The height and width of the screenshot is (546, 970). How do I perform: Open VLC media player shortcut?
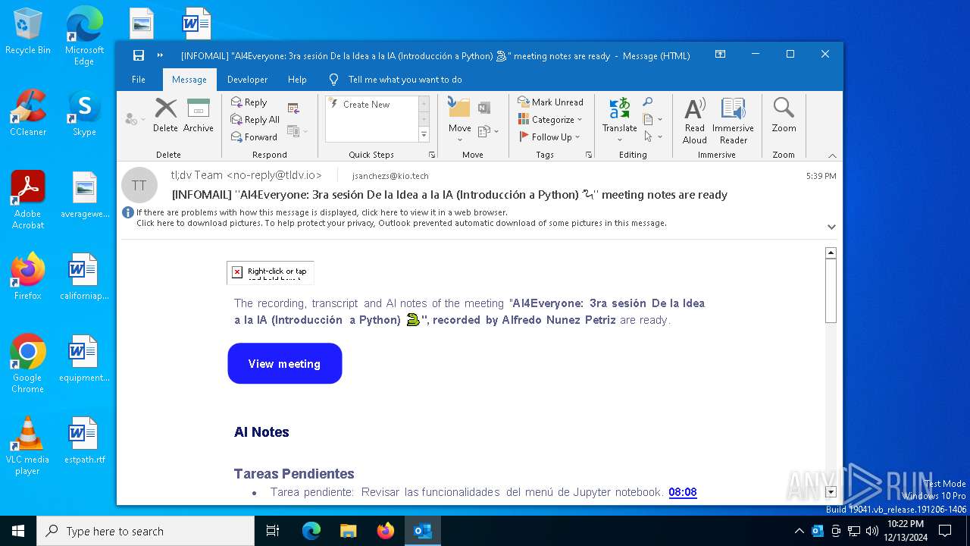click(x=28, y=446)
